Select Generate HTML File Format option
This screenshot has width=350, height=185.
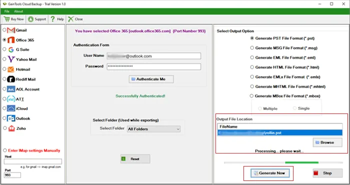[252, 67]
